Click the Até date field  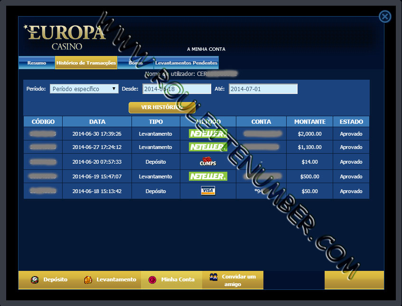pos(263,89)
